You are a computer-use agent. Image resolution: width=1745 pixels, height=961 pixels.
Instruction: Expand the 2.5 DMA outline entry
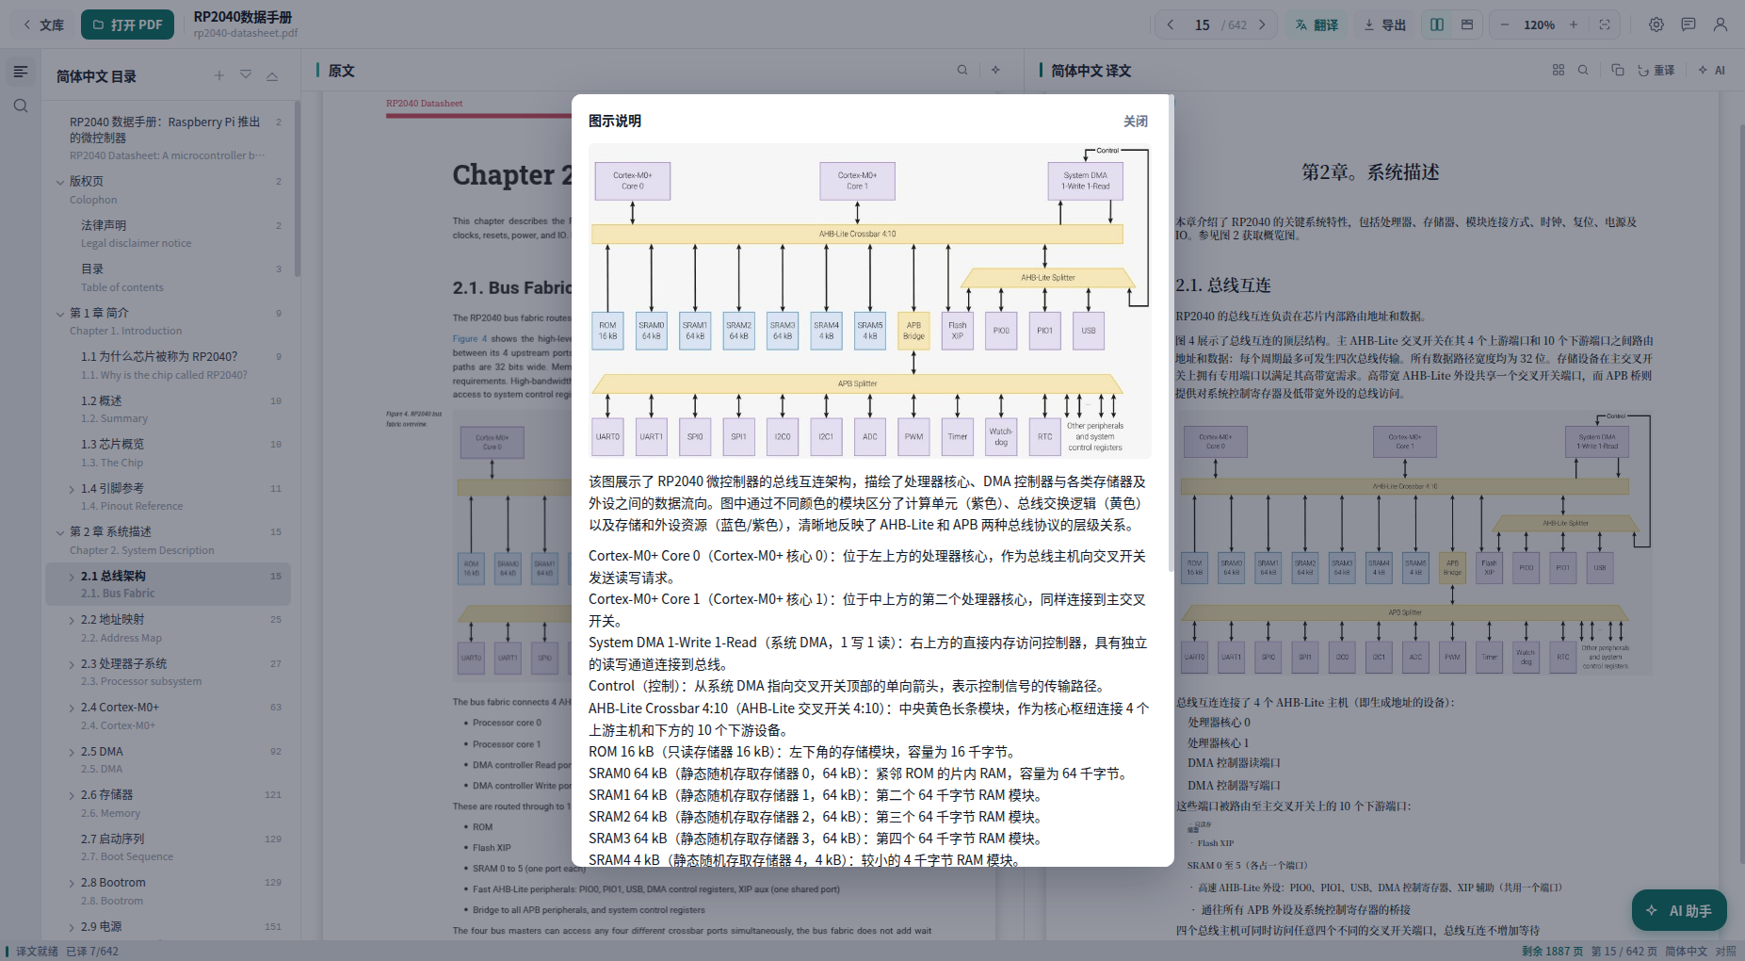pyautogui.click(x=72, y=752)
